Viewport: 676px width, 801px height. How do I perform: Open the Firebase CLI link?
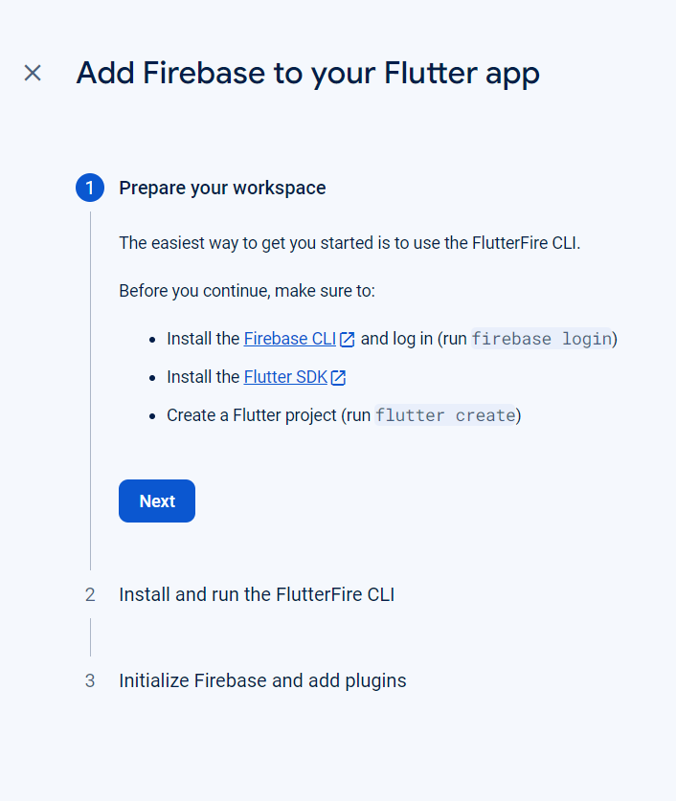[x=289, y=339]
